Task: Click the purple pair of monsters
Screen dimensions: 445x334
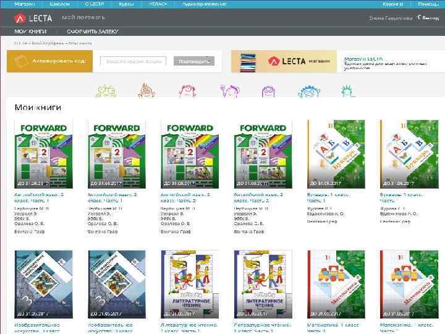Action: click(230, 91)
